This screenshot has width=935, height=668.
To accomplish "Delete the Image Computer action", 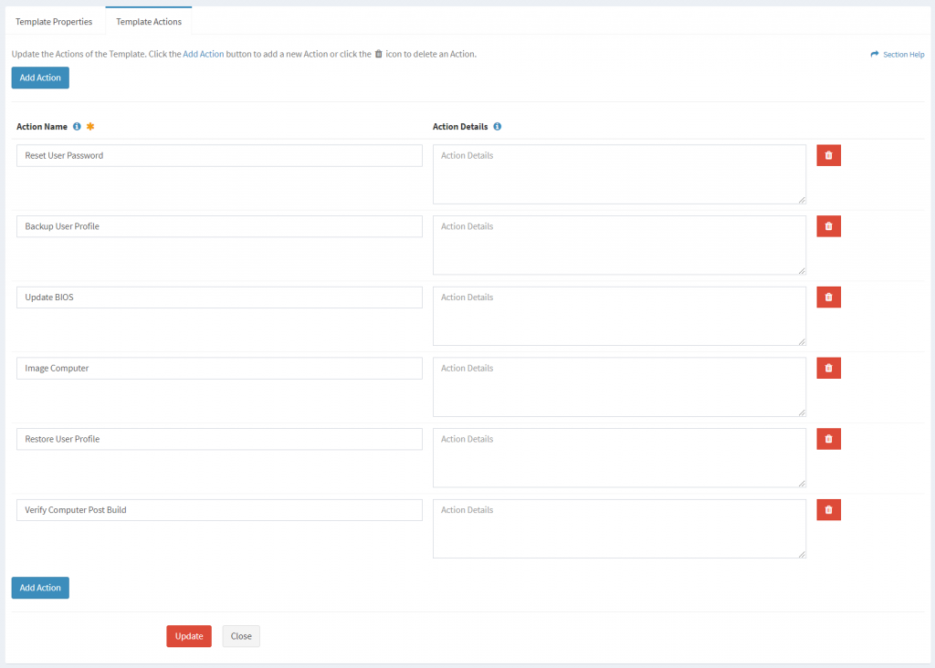I will point(828,367).
